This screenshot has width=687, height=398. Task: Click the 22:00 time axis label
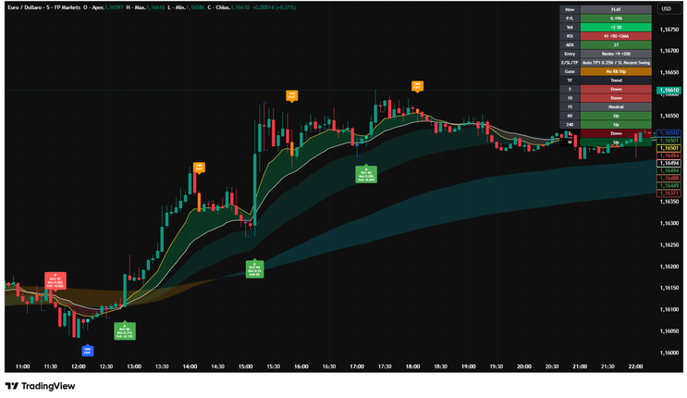point(635,367)
